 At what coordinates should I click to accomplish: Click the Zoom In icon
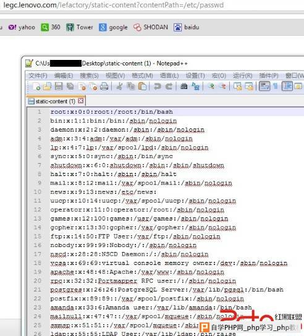[211, 86]
